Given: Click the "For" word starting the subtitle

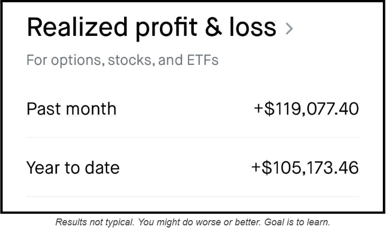Looking at the screenshot, I should [36, 60].
